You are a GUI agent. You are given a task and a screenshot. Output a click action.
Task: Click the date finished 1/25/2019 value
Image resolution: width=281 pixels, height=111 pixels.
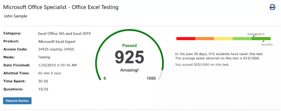(x=57, y=65)
